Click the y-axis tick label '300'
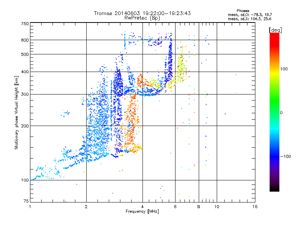The height and width of the screenshot is (225, 300). click(x=25, y=94)
